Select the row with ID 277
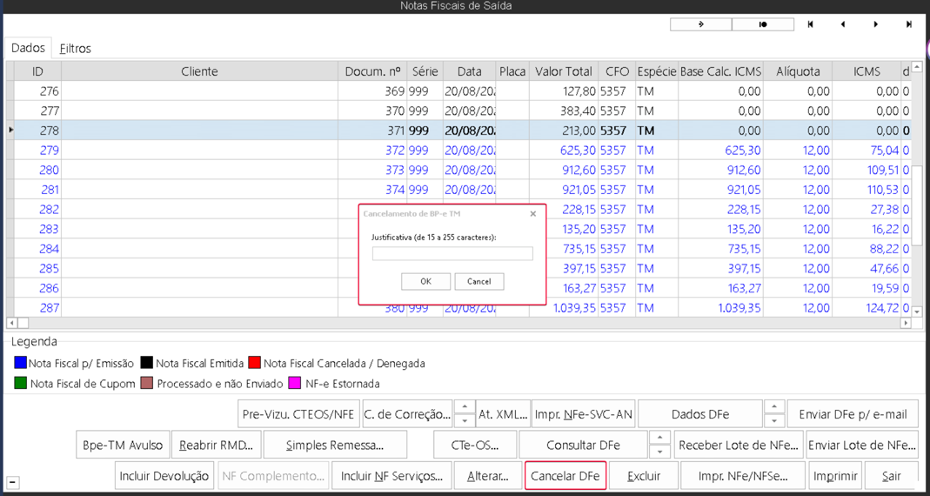The height and width of the screenshot is (496, 930). click(x=458, y=111)
